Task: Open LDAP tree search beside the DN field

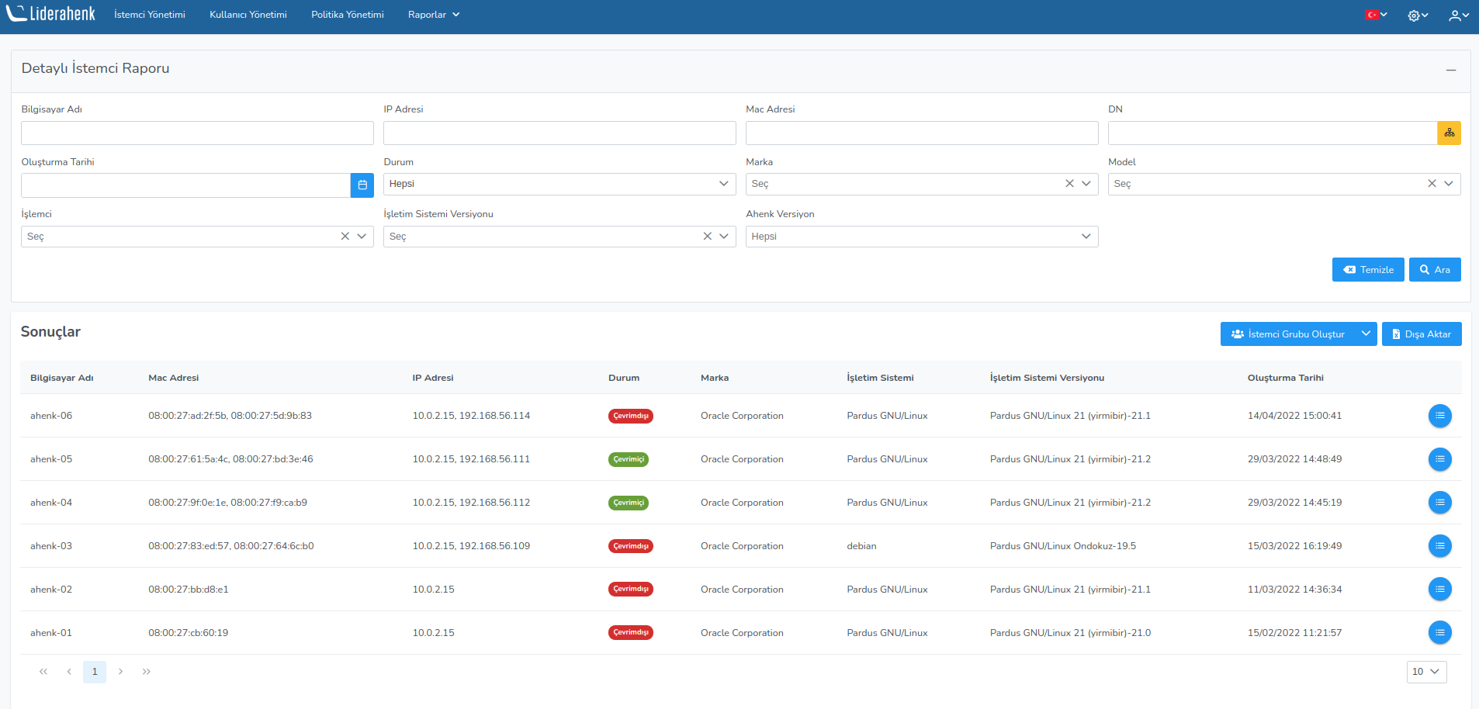Action: pos(1450,133)
